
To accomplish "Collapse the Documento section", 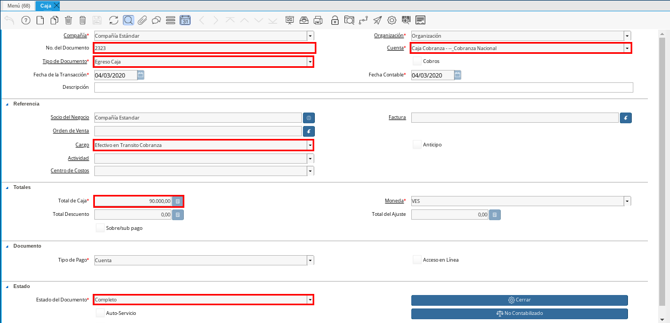I will (x=8, y=246).
